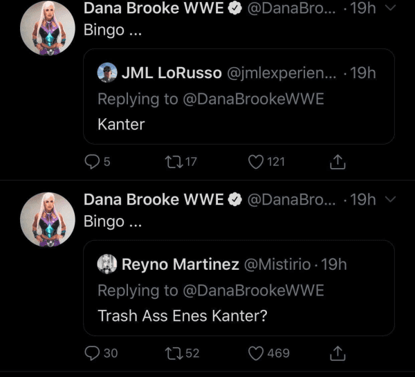Open Dana Brooke's avatar on first tweet
The width and height of the screenshot is (415, 377).
point(48,28)
